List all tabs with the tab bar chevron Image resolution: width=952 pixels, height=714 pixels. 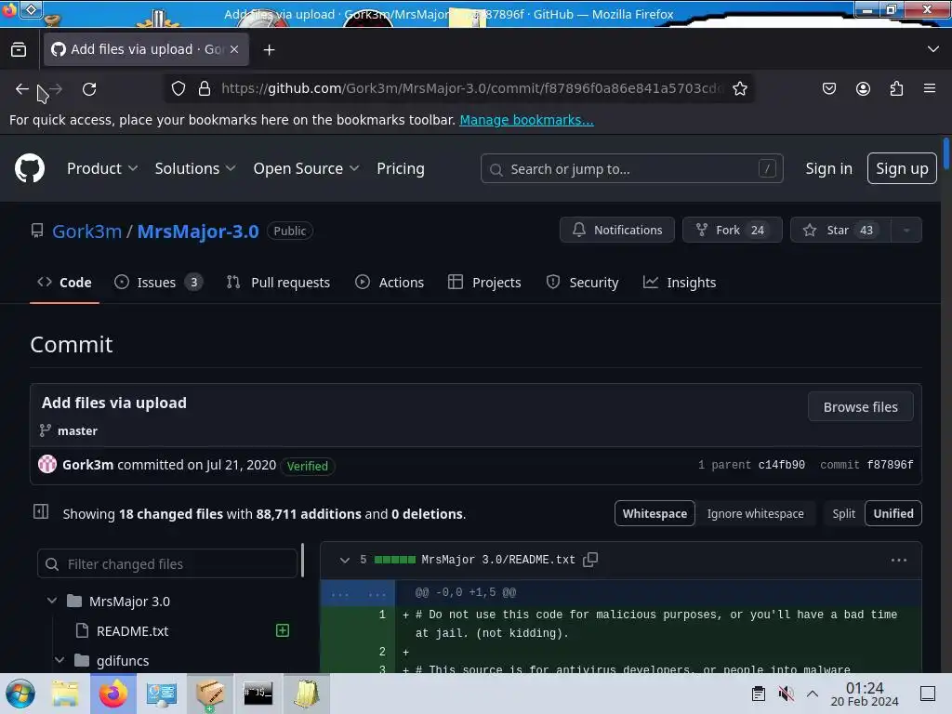point(933,49)
